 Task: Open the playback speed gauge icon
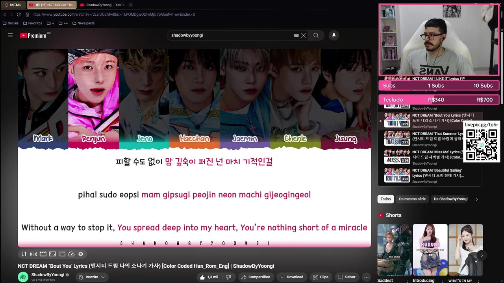coord(71,254)
